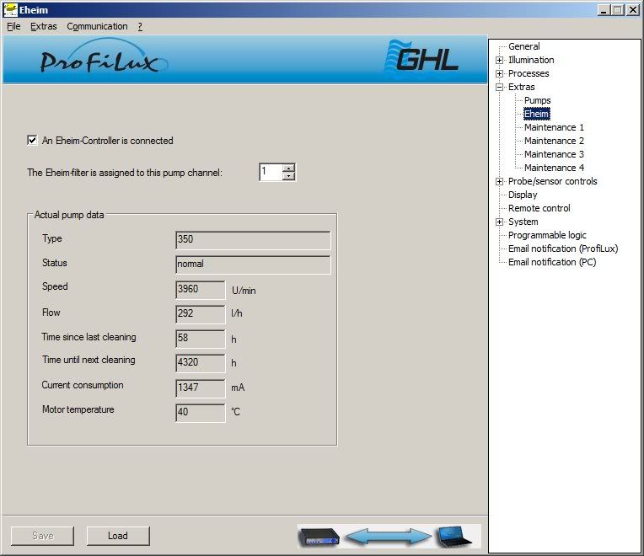Select System label in the tree
Screen dimensions: 644x556
[x=523, y=222]
